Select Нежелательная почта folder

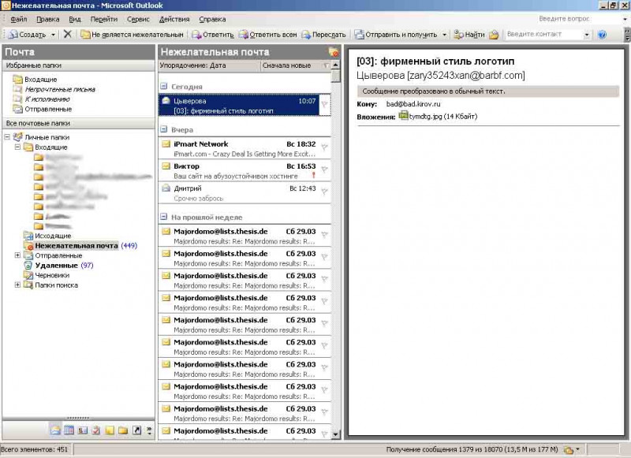pyautogui.click(x=77, y=246)
